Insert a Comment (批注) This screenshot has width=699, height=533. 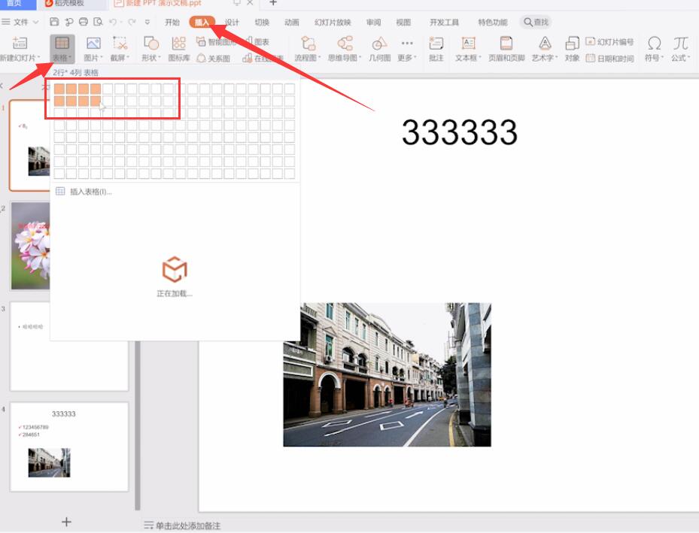[436, 49]
